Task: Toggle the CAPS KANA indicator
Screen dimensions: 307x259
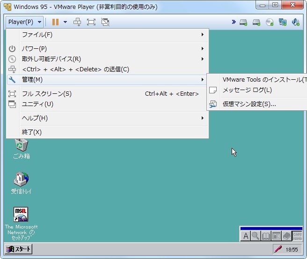Action: [297, 236]
